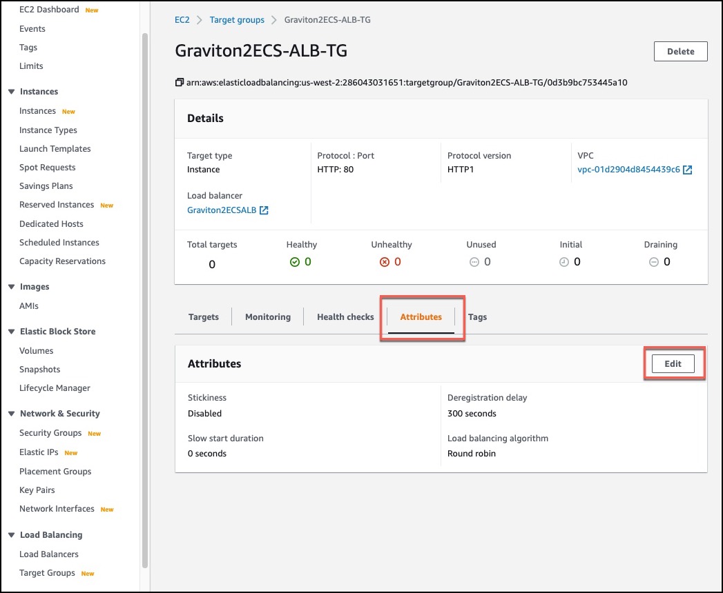
Task: Open Capacity Reservations in sidebar
Action: point(62,261)
